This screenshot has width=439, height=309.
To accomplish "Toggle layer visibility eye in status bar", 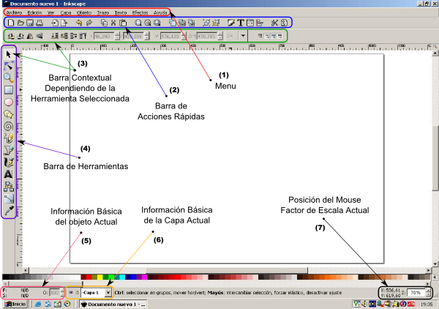I will 71,292.
